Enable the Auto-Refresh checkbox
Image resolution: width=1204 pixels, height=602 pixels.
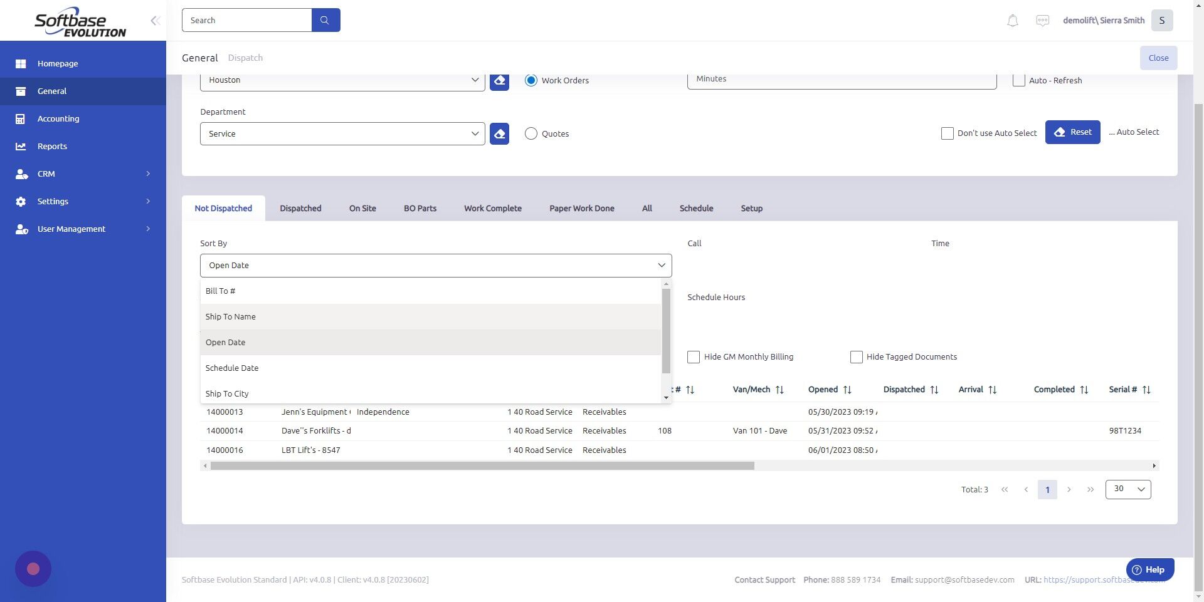pyautogui.click(x=1019, y=80)
